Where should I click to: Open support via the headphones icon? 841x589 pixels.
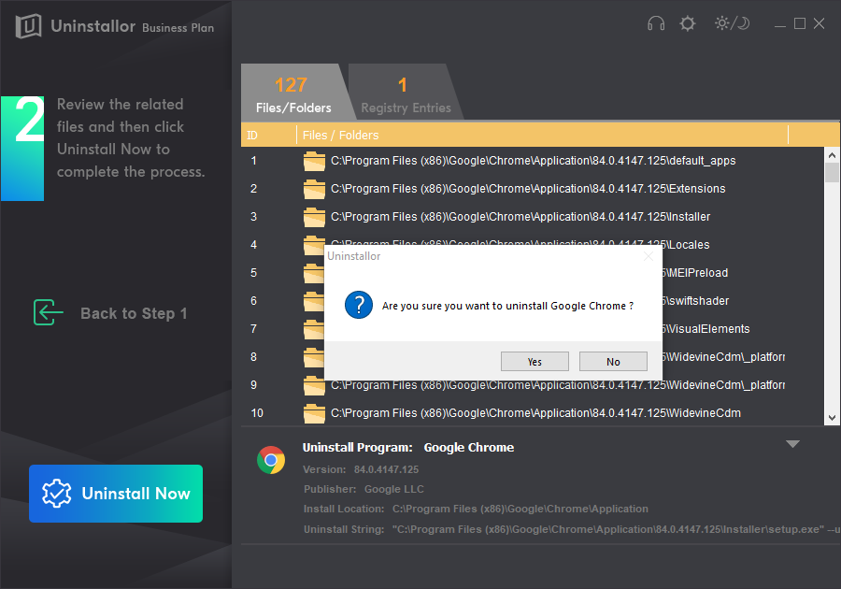[x=655, y=23]
